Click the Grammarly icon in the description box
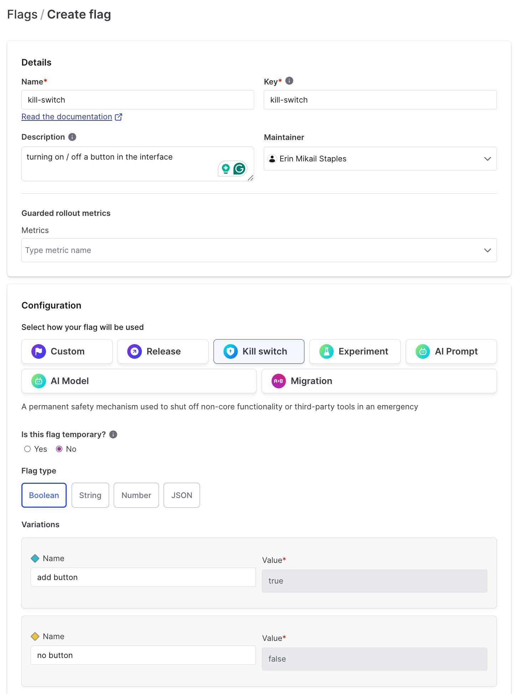This screenshot has width=519, height=694. (240, 169)
